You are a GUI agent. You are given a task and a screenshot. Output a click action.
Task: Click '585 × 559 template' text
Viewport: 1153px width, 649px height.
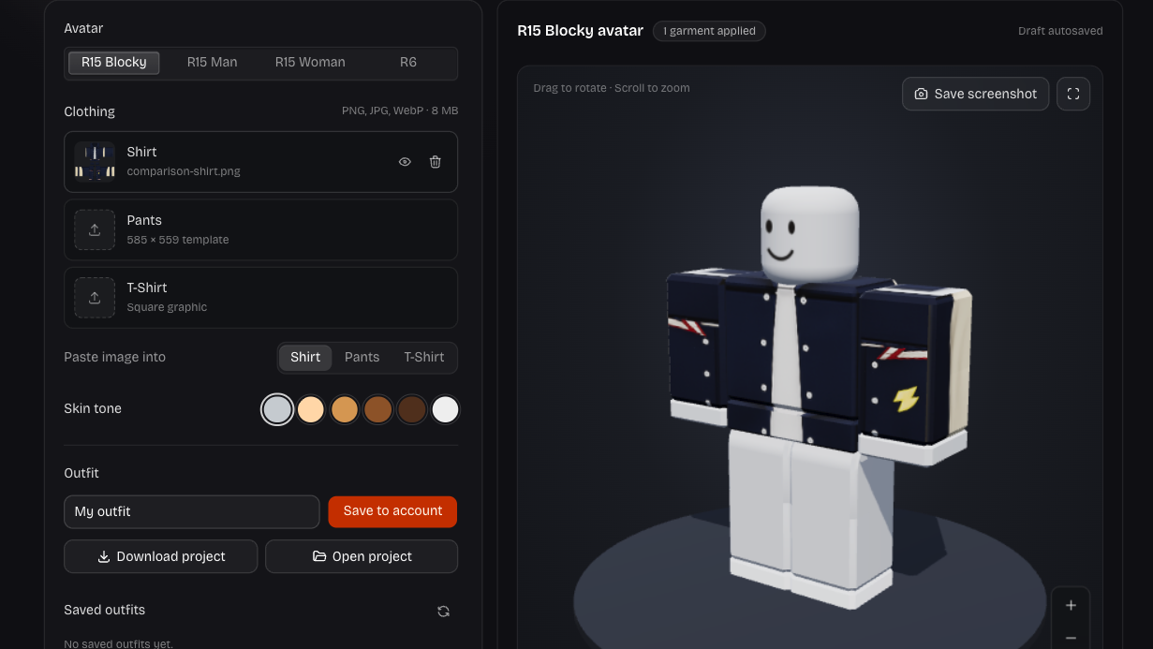(x=178, y=240)
